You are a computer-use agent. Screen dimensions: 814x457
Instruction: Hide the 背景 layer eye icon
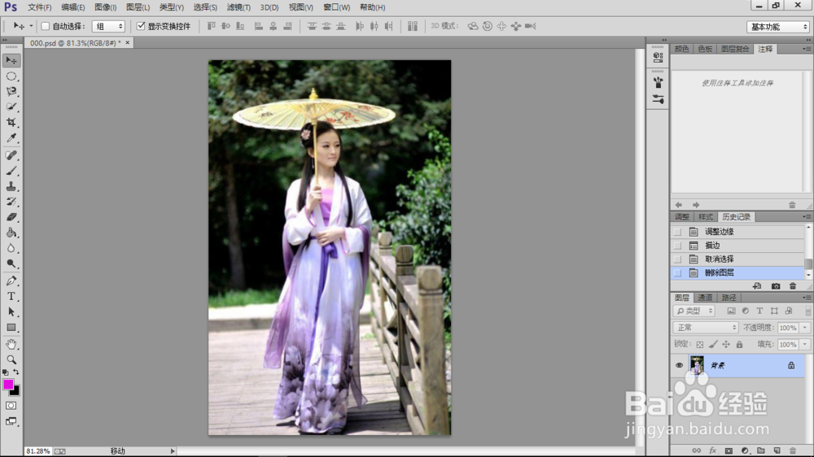[x=679, y=366]
